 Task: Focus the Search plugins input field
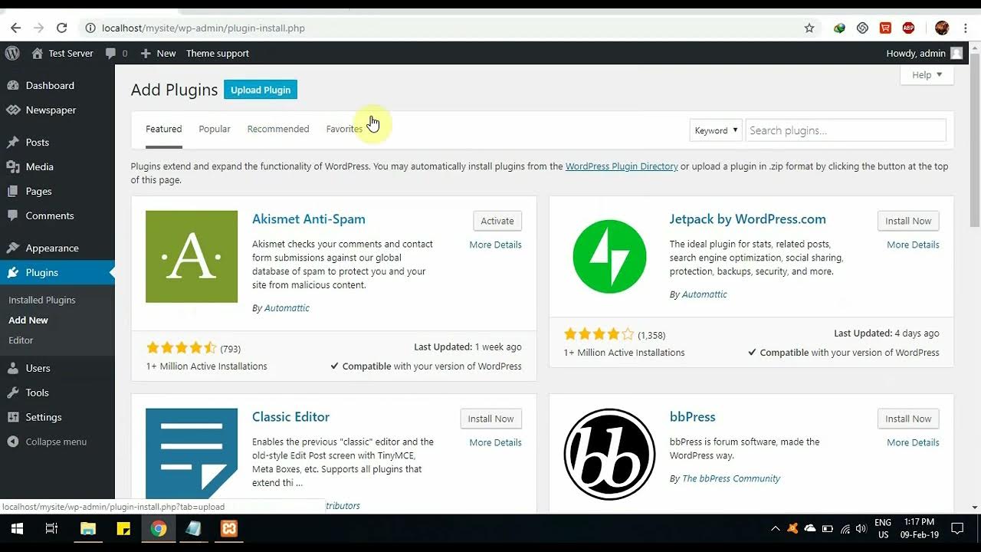846,130
